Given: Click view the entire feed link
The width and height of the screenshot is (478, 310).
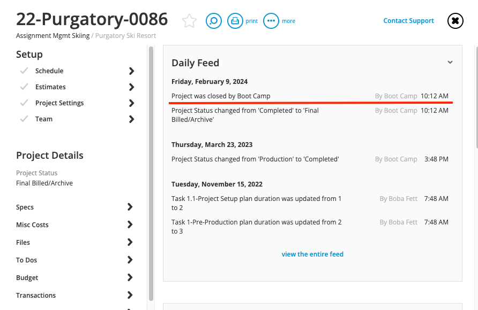Looking at the screenshot, I should 312,254.
